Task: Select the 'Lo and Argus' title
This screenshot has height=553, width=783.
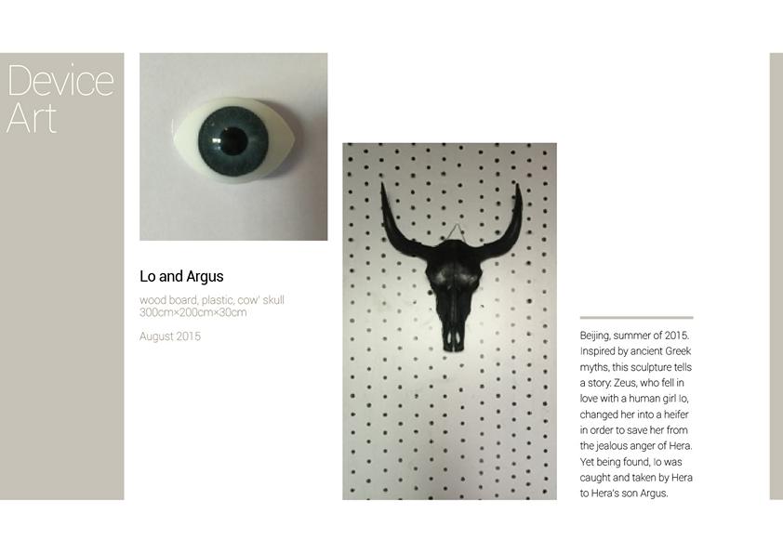Action: (181, 277)
